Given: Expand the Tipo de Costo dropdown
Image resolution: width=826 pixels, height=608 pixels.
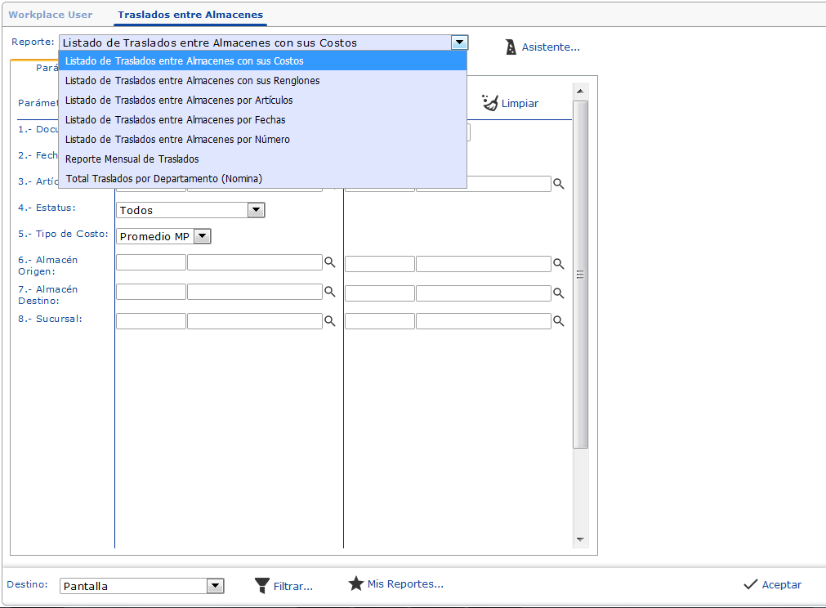Looking at the screenshot, I should click(203, 236).
